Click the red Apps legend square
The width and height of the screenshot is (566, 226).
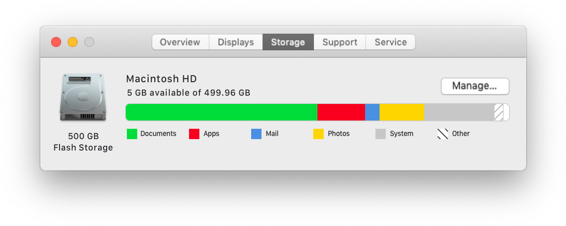coord(194,134)
